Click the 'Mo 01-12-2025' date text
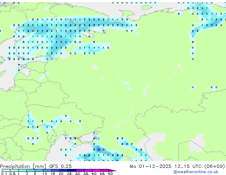This screenshot has height=175, width=226. click(x=150, y=166)
